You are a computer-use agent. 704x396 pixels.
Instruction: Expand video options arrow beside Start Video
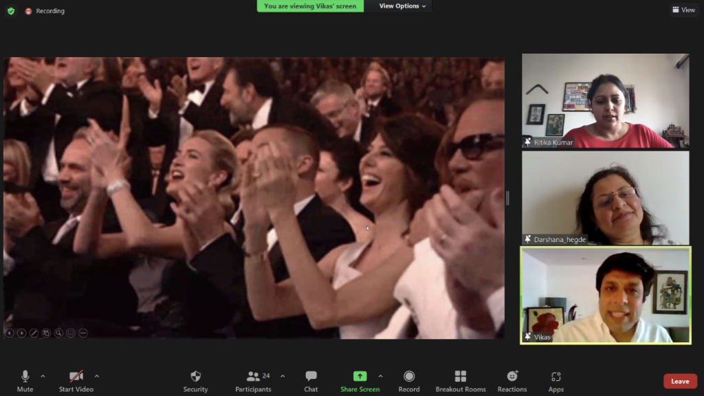96,376
